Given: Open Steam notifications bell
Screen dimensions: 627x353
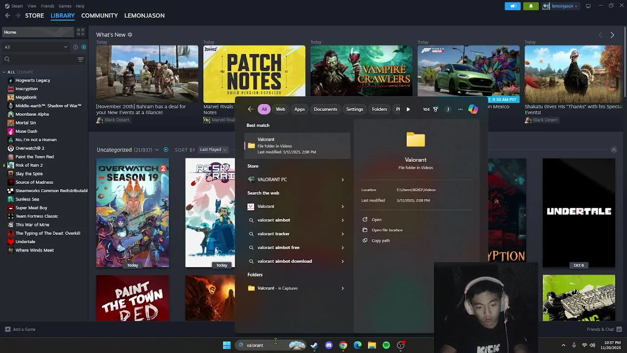Looking at the screenshot, I should [531, 6].
